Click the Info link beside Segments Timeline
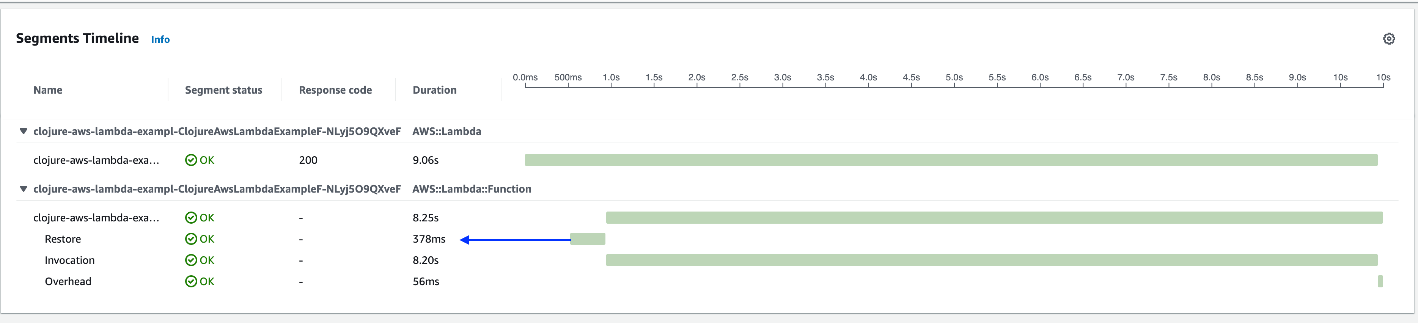Viewport: 1418px width, 323px height. (x=160, y=40)
